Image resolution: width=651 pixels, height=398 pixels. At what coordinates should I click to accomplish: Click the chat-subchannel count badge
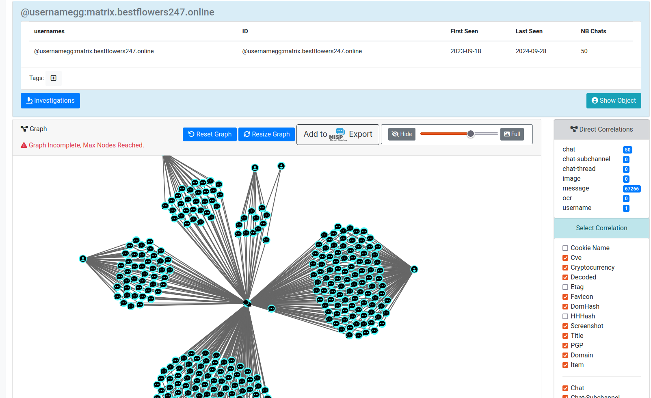[x=626, y=160]
